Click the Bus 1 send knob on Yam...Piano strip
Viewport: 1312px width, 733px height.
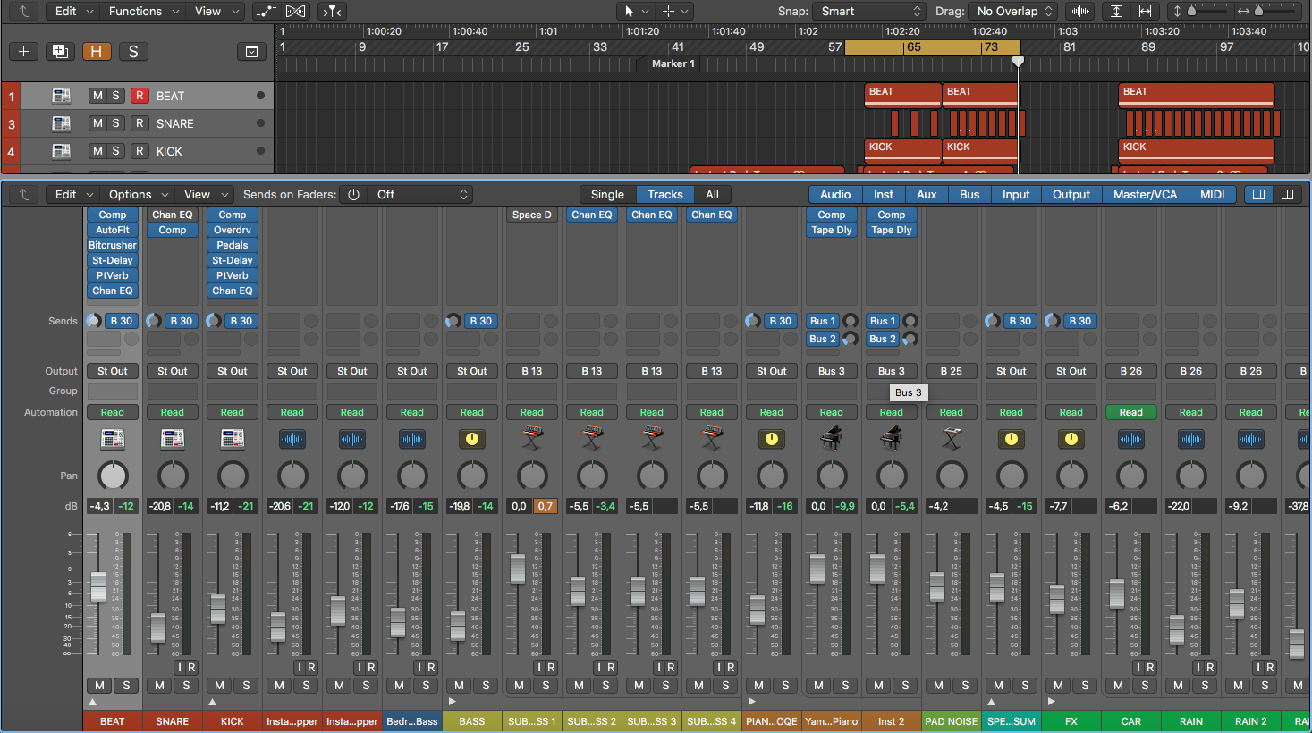[851, 321]
